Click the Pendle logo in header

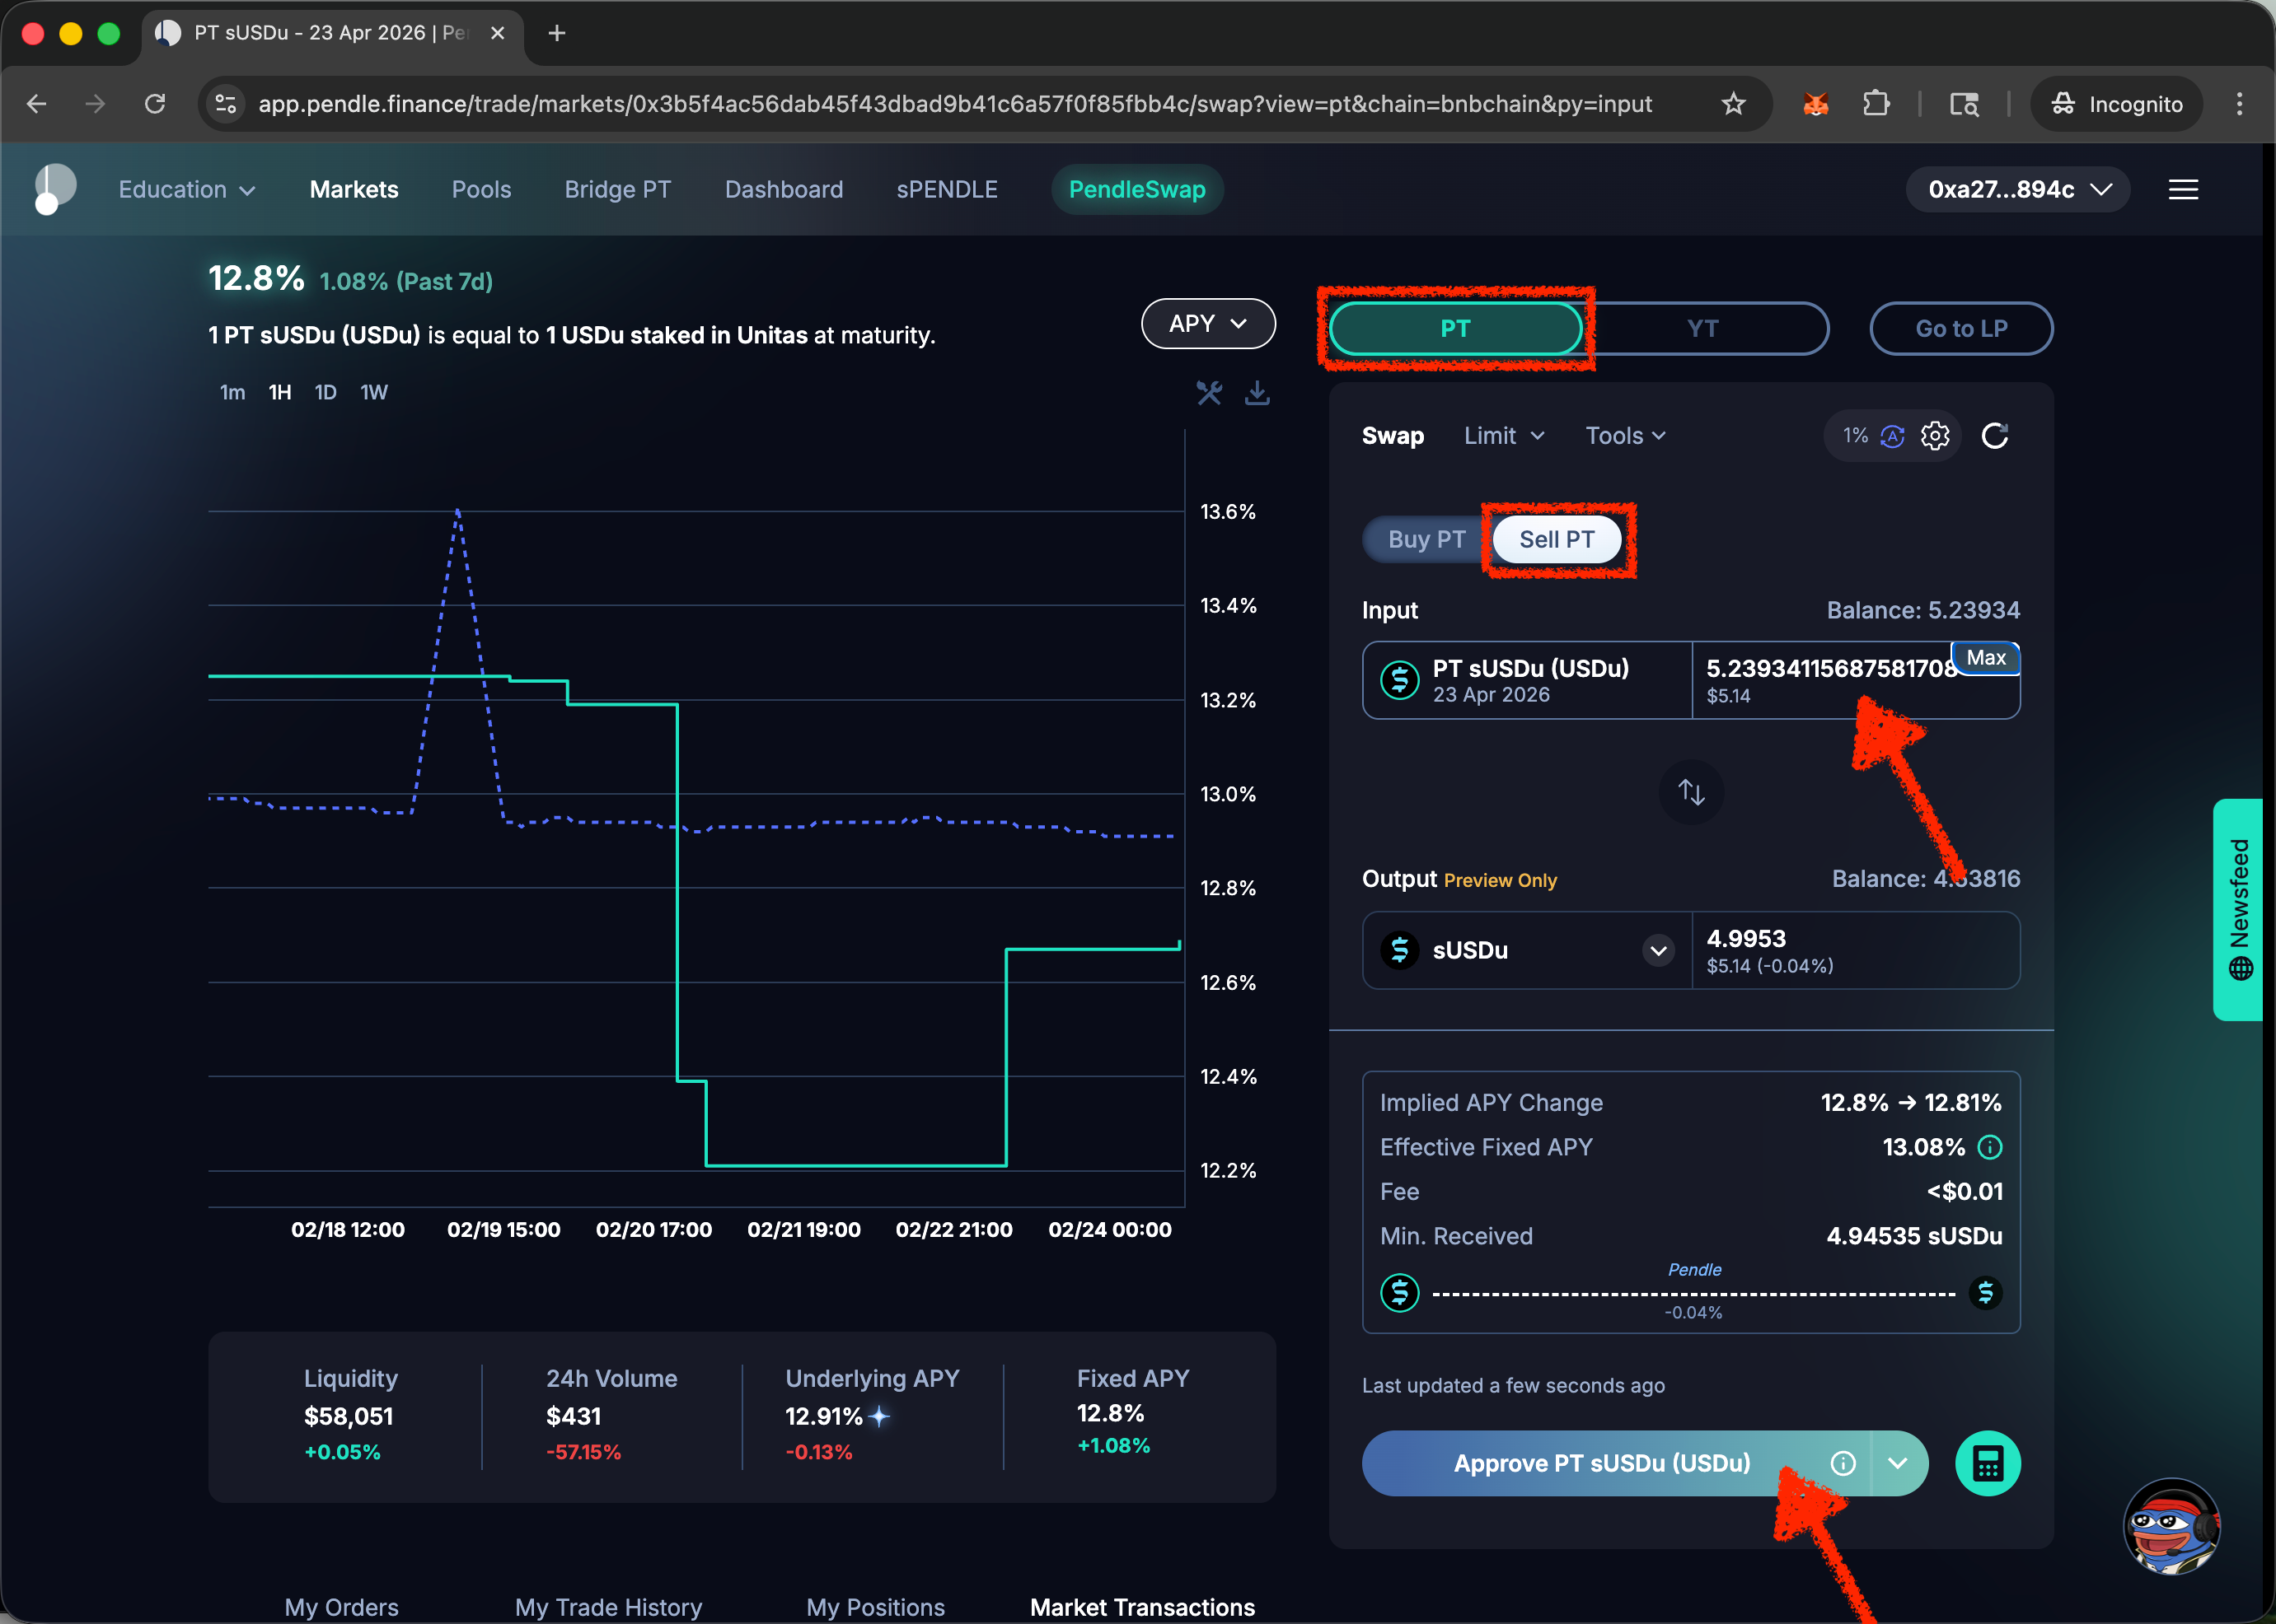55,189
